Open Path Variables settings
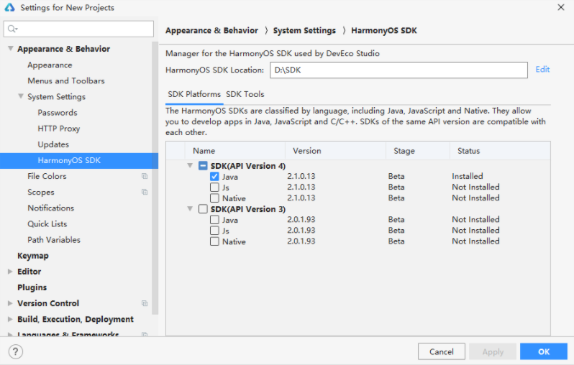This screenshot has width=574, height=365. click(x=54, y=240)
